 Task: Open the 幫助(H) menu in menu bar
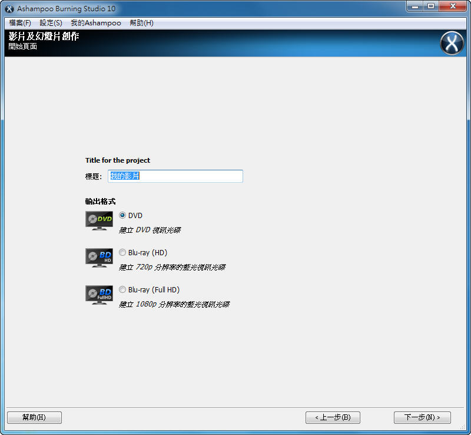[141, 23]
